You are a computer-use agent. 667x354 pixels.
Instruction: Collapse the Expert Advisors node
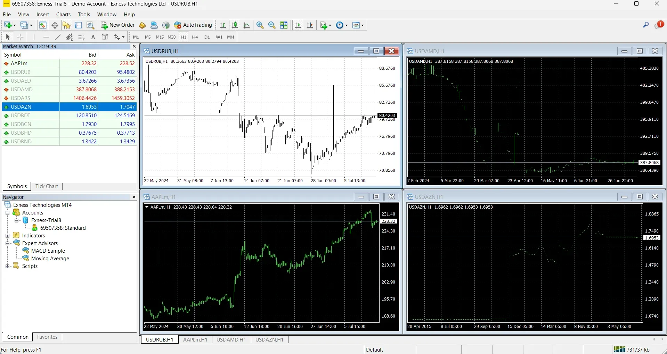point(7,243)
